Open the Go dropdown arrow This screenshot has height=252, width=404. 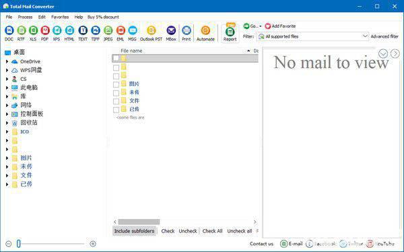point(260,26)
